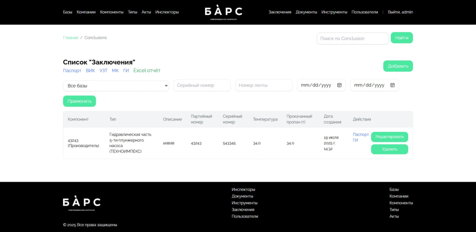
Task: Focus the Серийный номер filter field
Action: point(202,85)
